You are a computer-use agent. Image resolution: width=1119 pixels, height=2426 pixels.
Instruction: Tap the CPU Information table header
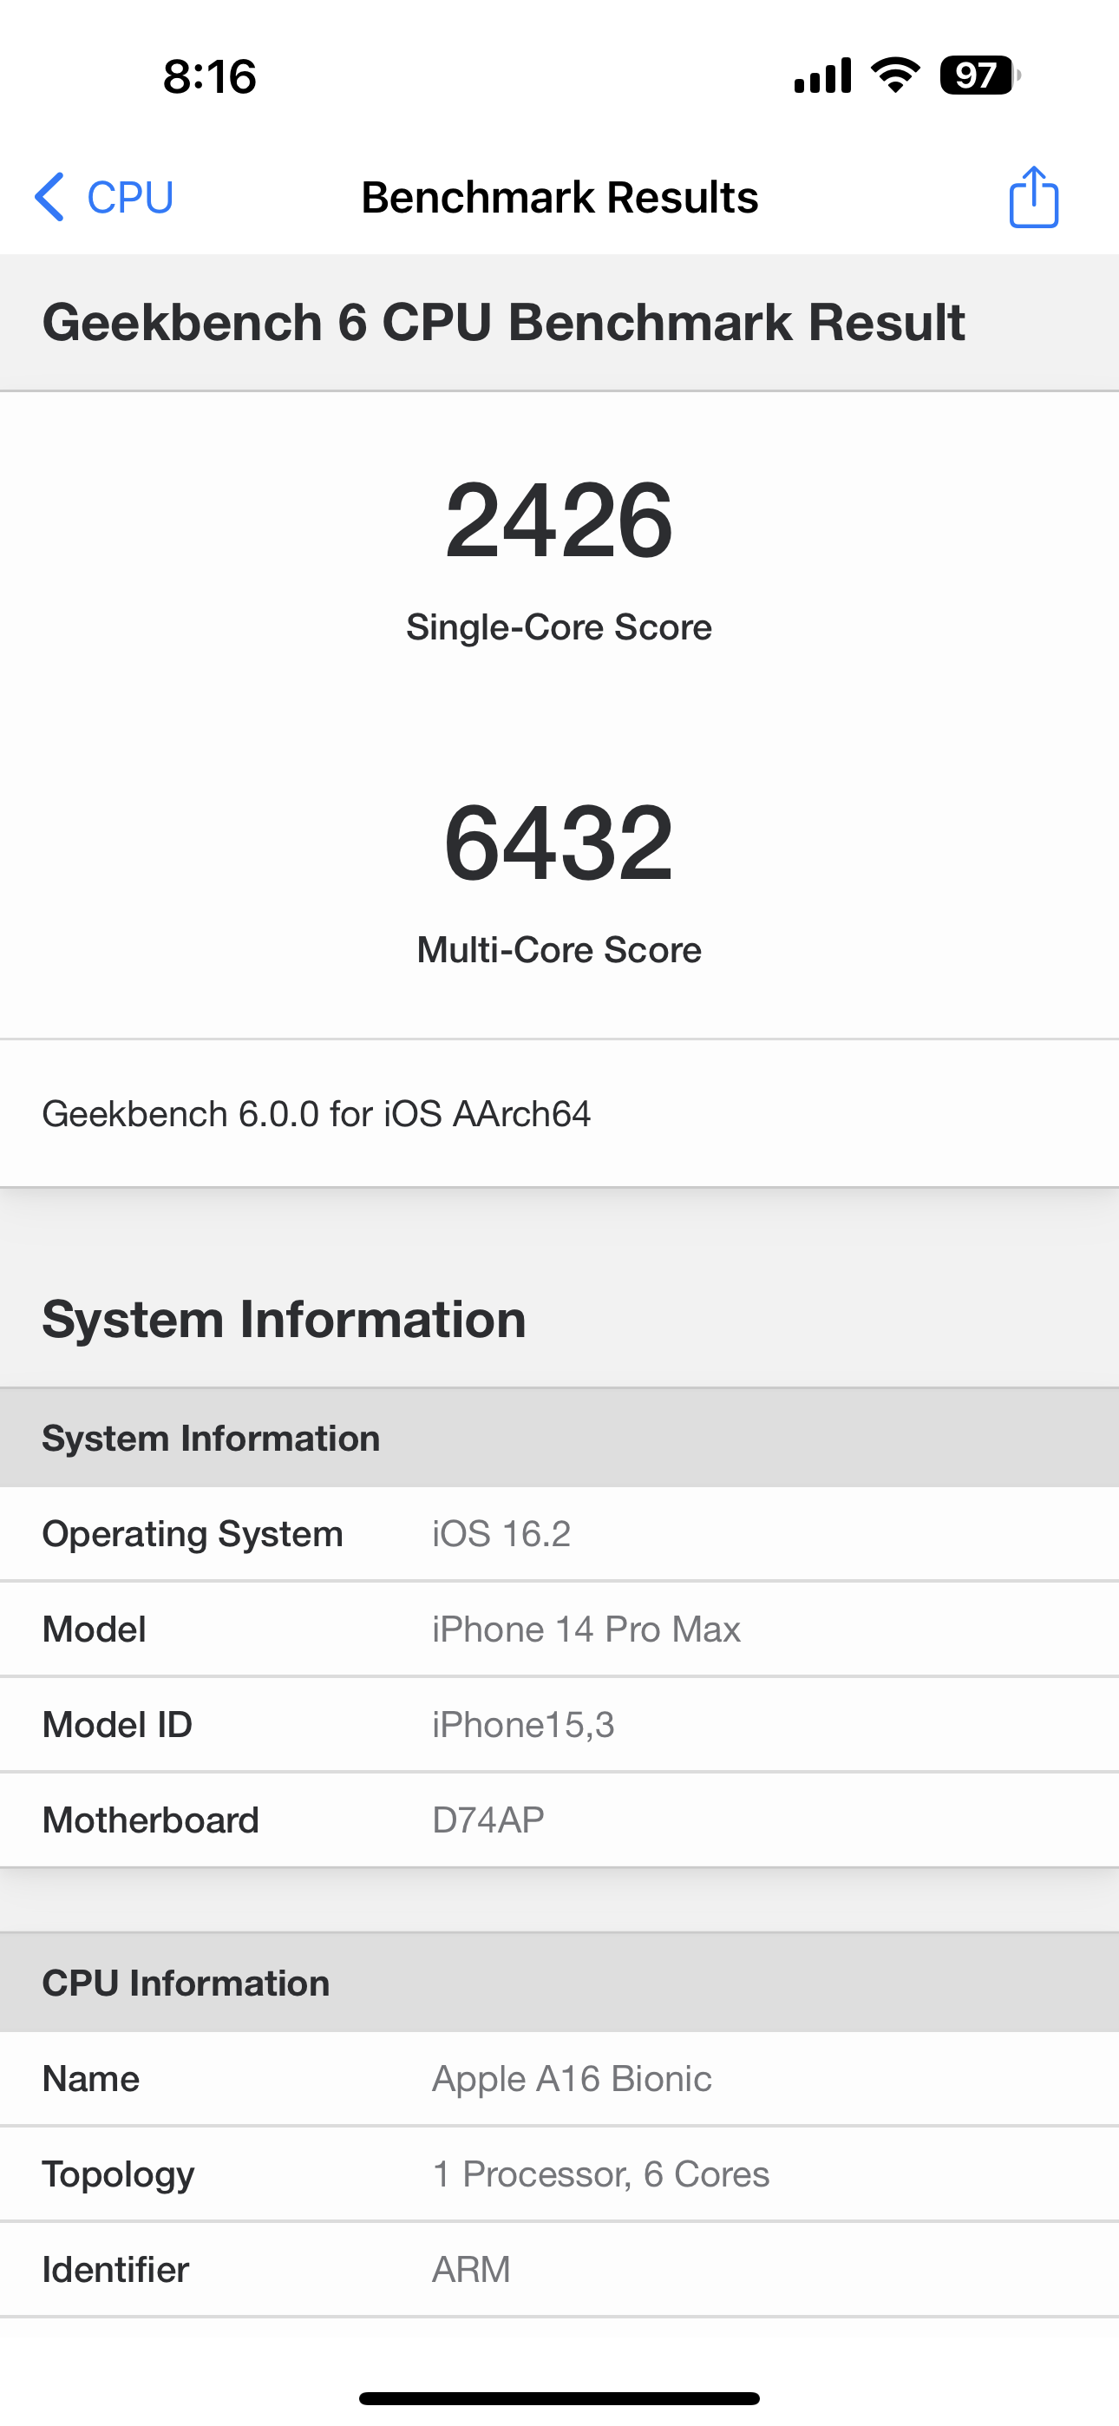pos(559,1983)
